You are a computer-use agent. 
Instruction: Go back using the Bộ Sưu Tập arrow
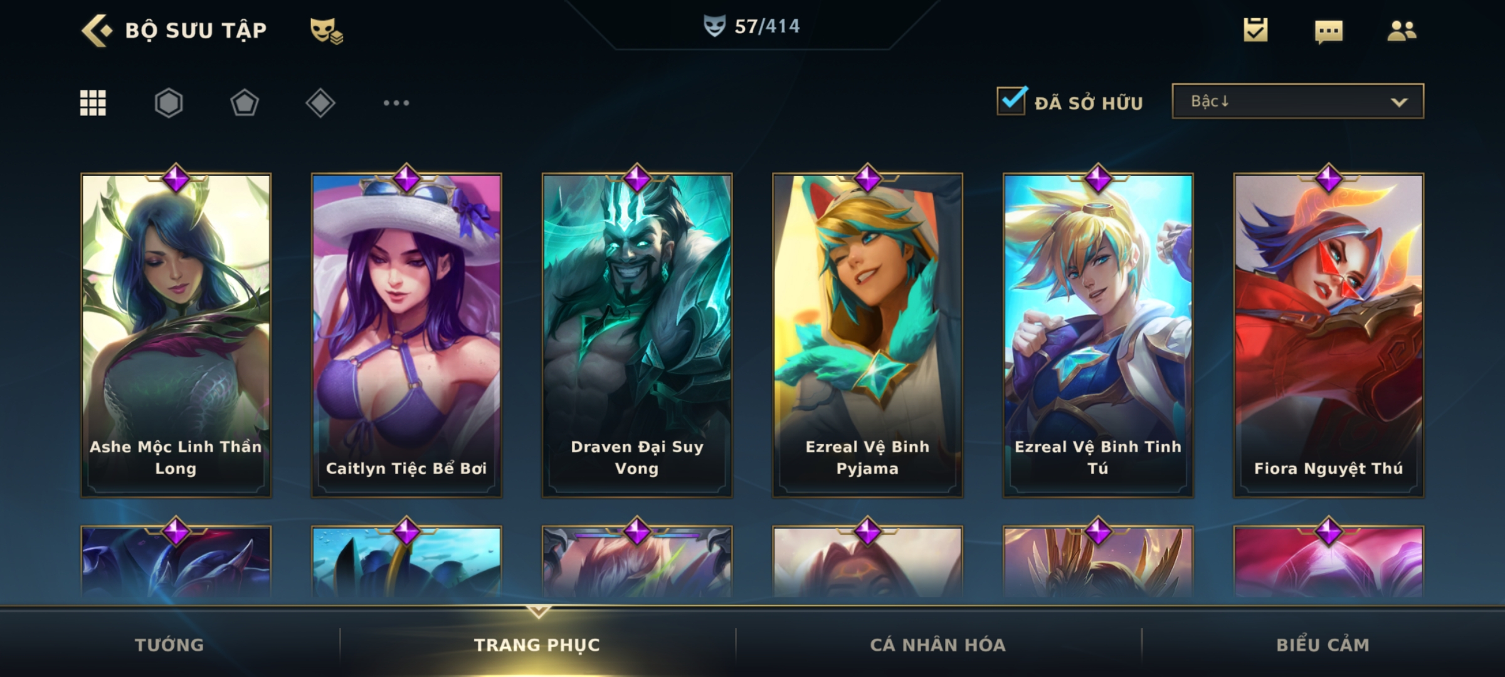point(97,30)
